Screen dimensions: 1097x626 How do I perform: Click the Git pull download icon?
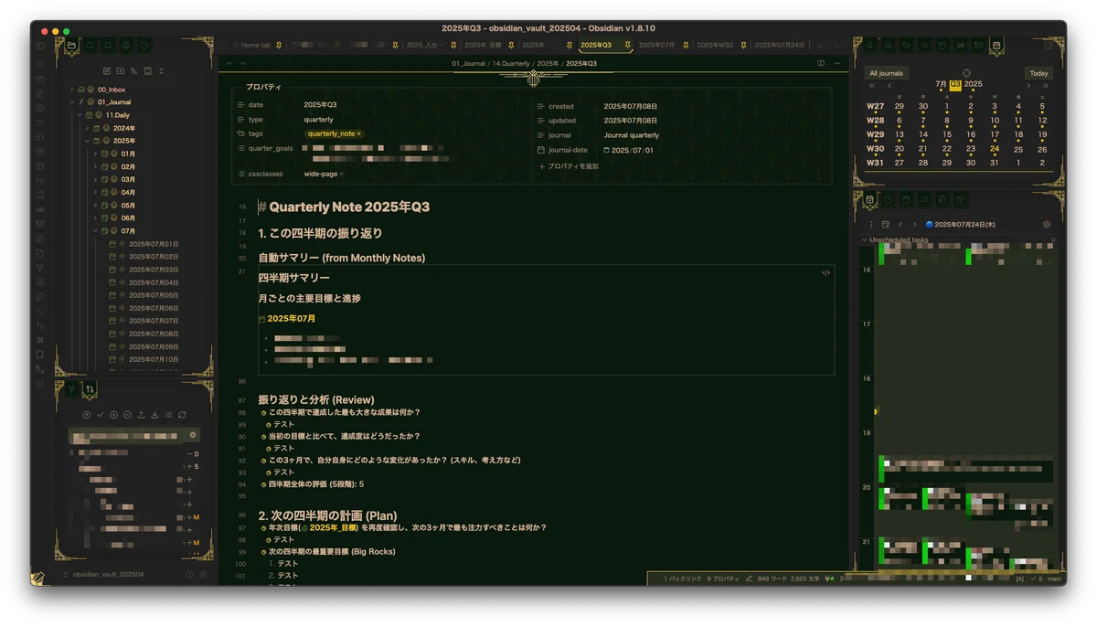155,415
